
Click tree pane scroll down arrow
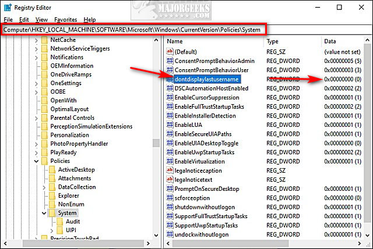click(156, 236)
